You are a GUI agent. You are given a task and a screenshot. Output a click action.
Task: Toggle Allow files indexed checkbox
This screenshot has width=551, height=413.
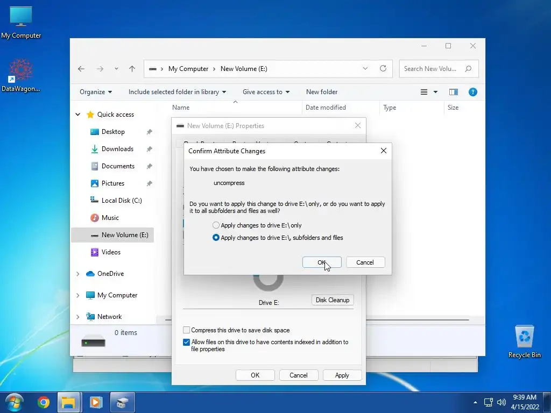click(x=187, y=342)
